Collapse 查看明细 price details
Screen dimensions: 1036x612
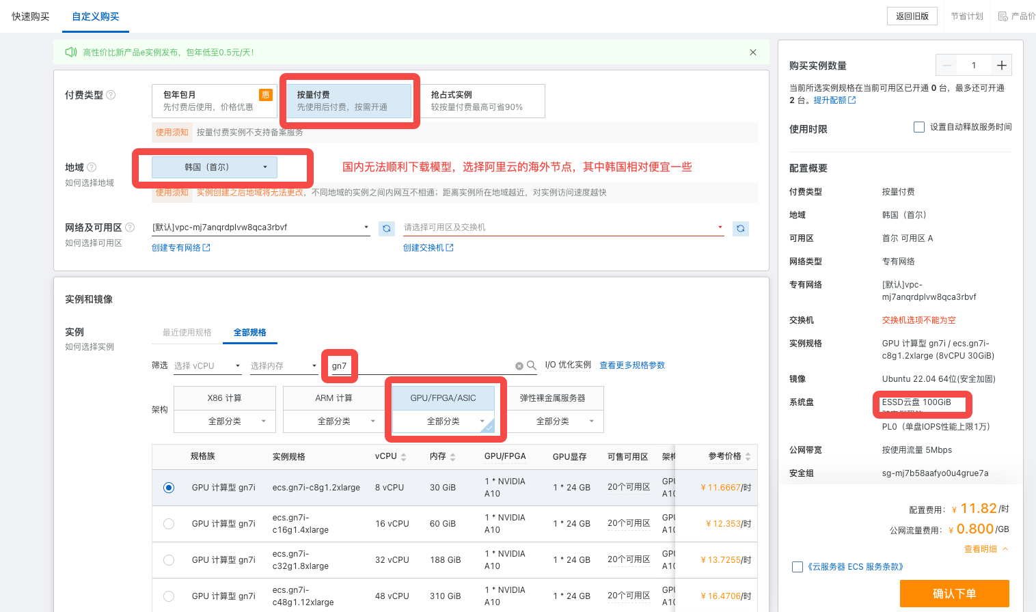click(986, 549)
